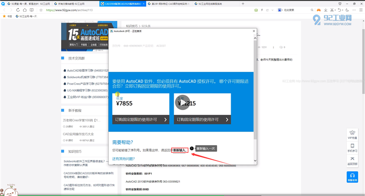The width and height of the screenshot is (365, 196).
Task: Click the 重新输入 link
Action: pos(180,150)
